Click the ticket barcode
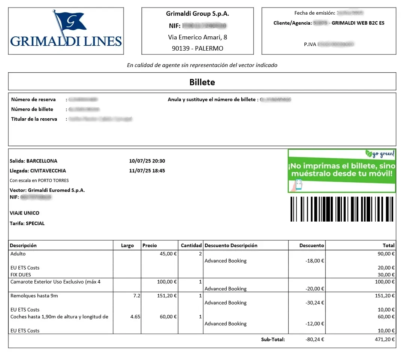404x352 pixels. (x=342, y=209)
